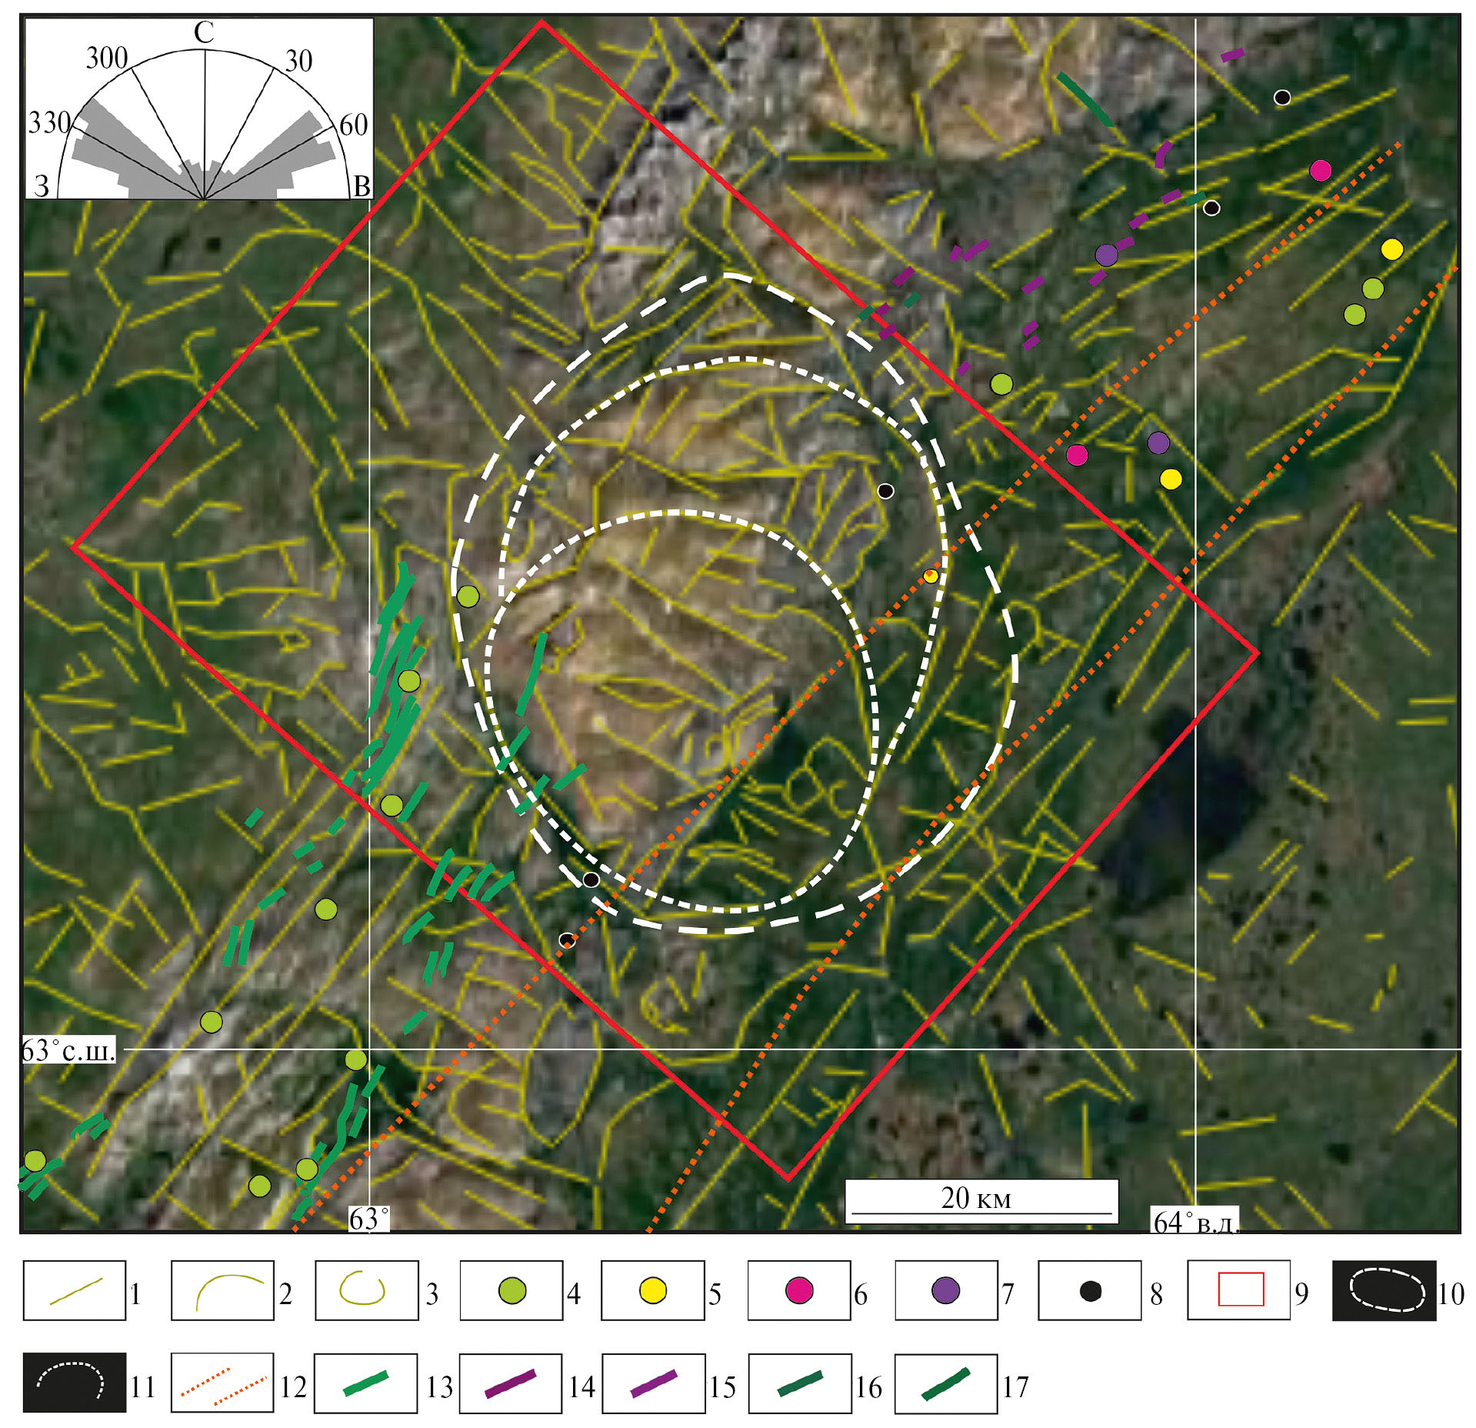Screen dimensions: 1476x1428
Task: Select the dashed white ellipse in legend box 10
Action: tap(1384, 1290)
